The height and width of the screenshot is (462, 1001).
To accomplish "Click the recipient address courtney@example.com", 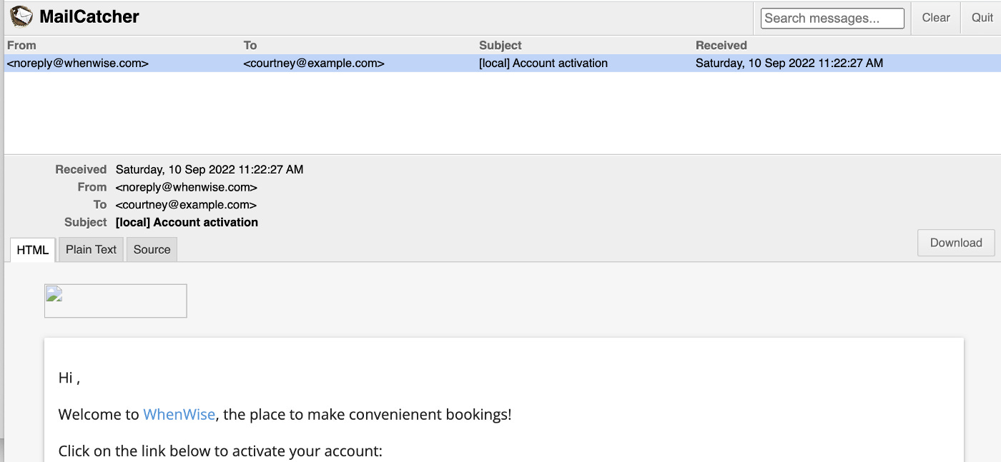I will click(x=185, y=205).
